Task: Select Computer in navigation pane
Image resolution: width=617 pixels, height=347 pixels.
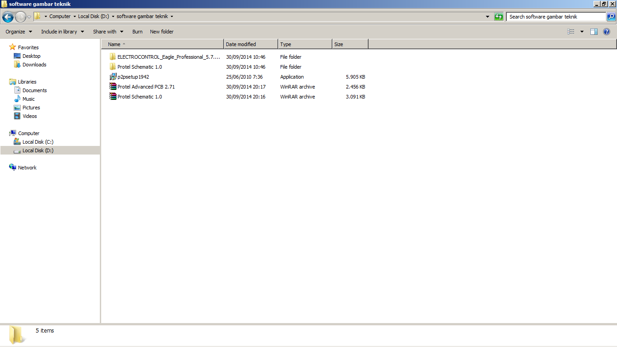Action: coord(29,133)
